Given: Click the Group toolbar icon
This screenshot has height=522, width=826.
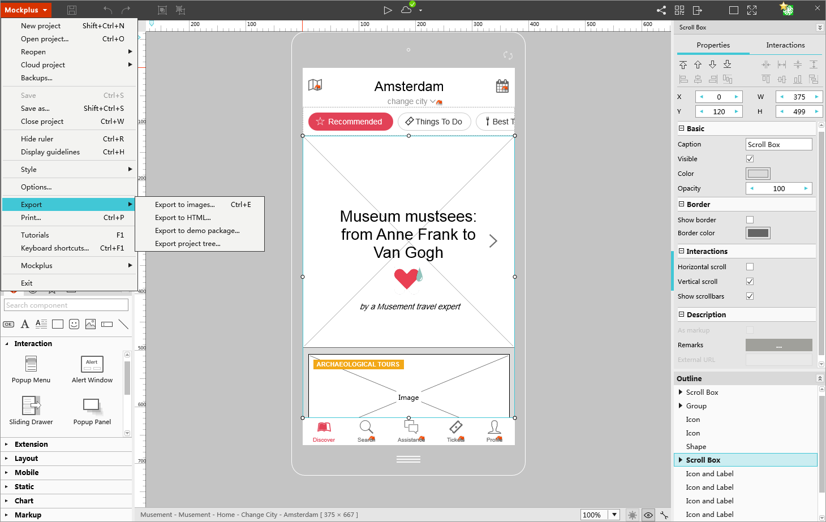Looking at the screenshot, I should pos(162,10).
